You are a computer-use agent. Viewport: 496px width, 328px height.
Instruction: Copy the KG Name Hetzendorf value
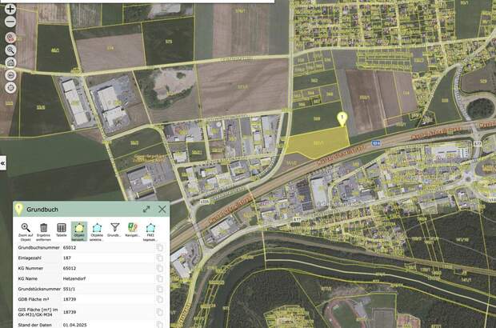(x=160, y=278)
